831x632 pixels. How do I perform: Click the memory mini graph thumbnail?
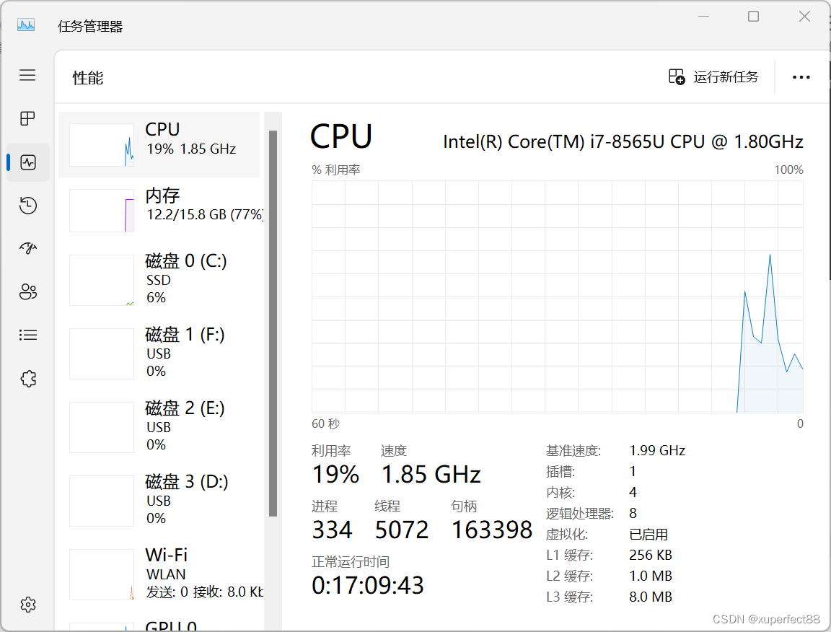102,211
